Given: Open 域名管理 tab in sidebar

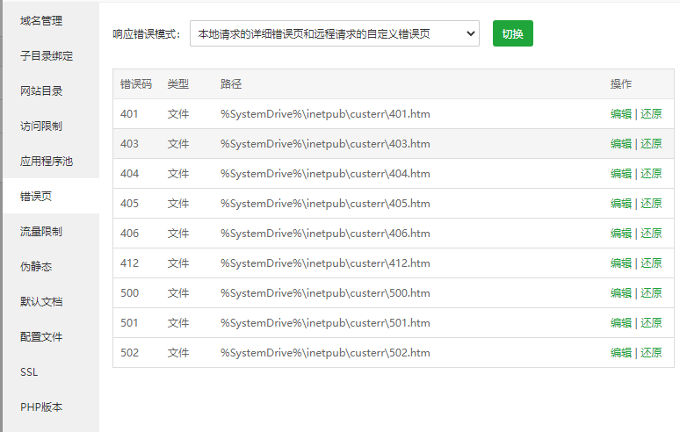Looking at the screenshot, I should point(41,20).
